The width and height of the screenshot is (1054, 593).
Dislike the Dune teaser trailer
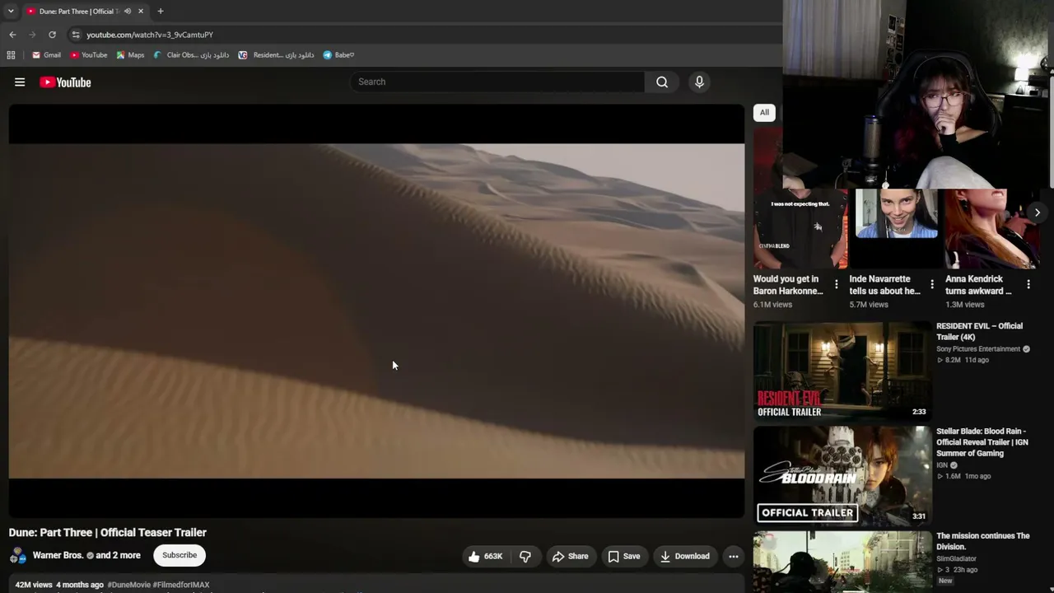tap(525, 556)
